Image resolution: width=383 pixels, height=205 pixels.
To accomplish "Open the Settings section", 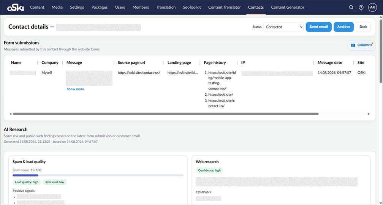I will pos(77,7).
